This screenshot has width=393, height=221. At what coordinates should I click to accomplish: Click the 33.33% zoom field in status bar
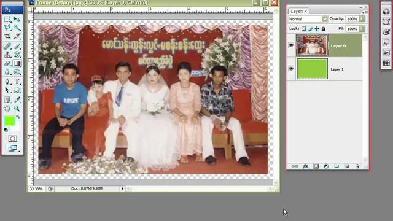[x=36, y=188]
